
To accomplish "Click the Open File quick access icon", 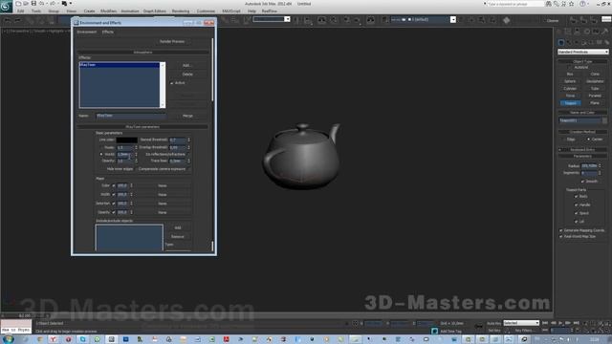I will tap(26, 4).
